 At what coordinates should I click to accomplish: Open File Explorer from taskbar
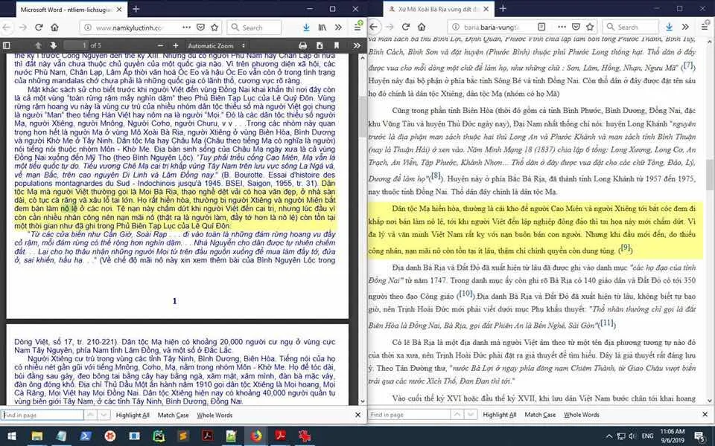pyautogui.click(x=36, y=436)
